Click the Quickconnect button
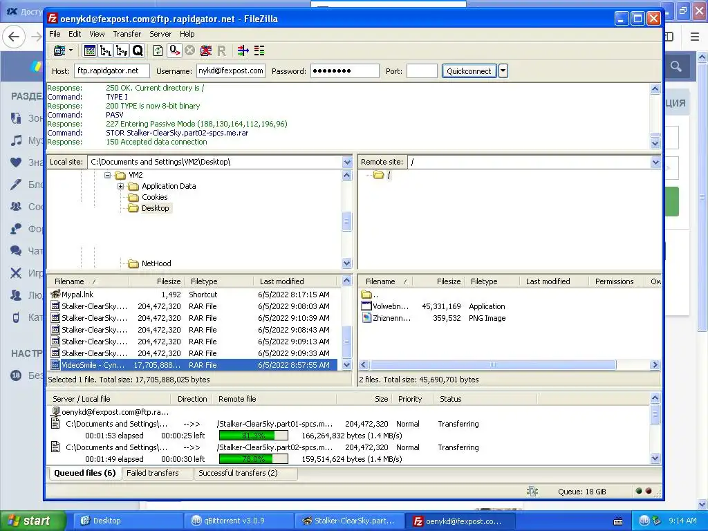The height and width of the screenshot is (531, 708). point(469,71)
